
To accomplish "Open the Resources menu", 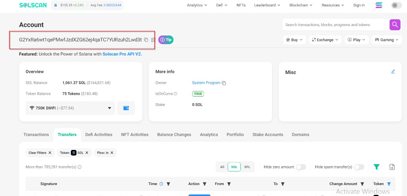I will [333, 5].
